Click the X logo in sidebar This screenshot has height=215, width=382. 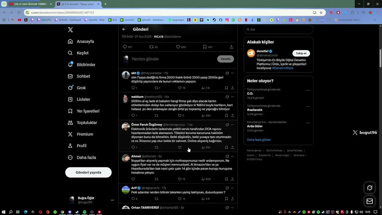pos(70,30)
